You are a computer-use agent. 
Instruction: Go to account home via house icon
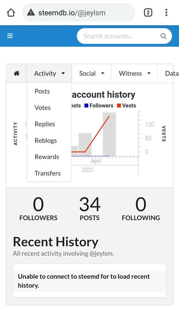[17, 73]
